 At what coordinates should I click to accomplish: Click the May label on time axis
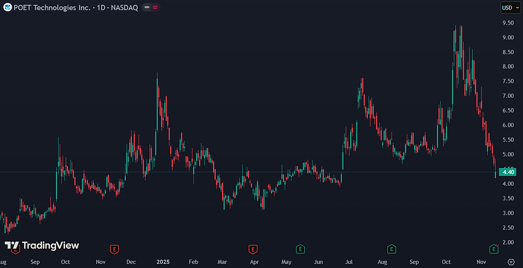[287, 262]
